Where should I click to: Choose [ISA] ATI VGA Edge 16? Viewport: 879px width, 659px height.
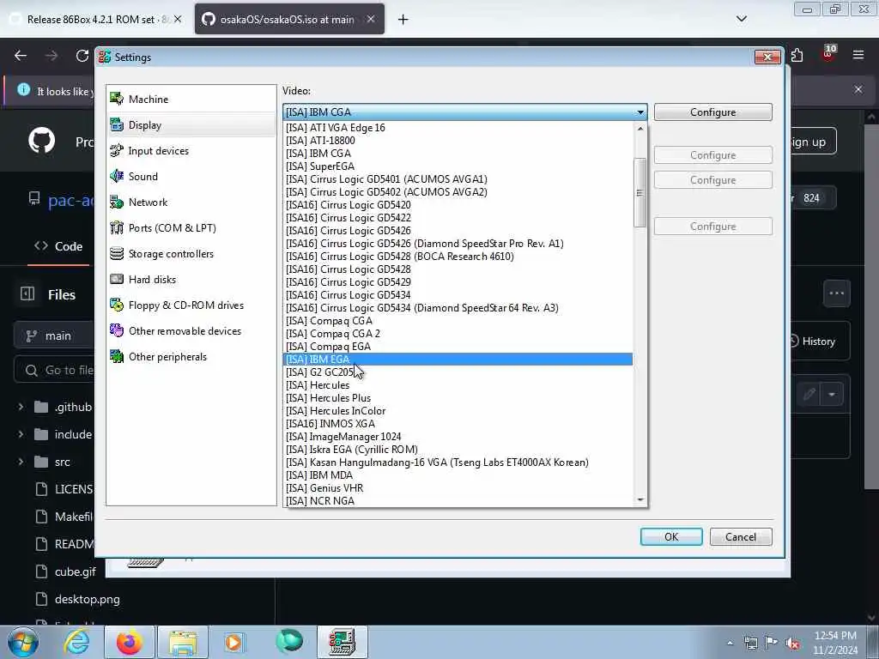(458, 127)
